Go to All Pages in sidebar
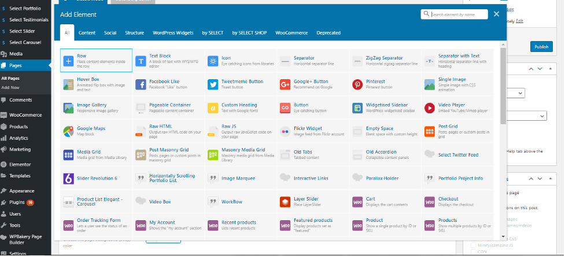This screenshot has height=256, width=565. pos(10,78)
